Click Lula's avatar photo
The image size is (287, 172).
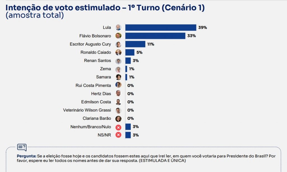pyautogui.click(x=119, y=27)
